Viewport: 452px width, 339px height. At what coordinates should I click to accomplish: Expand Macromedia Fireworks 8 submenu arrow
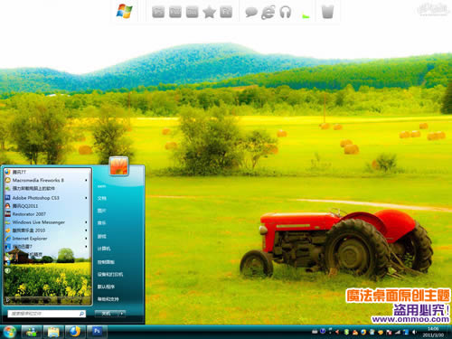point(86,180)
